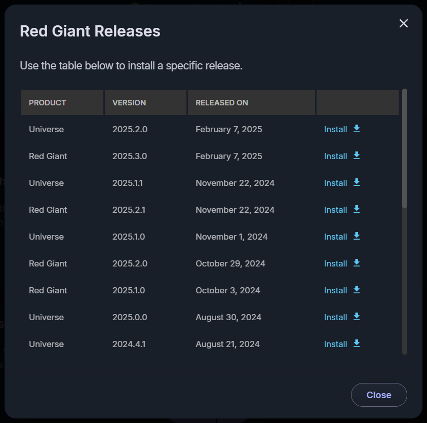427x423 pixels.
Task: Click download icon for Red Giant 2025.2.0
Action: (x=357, y=263)
